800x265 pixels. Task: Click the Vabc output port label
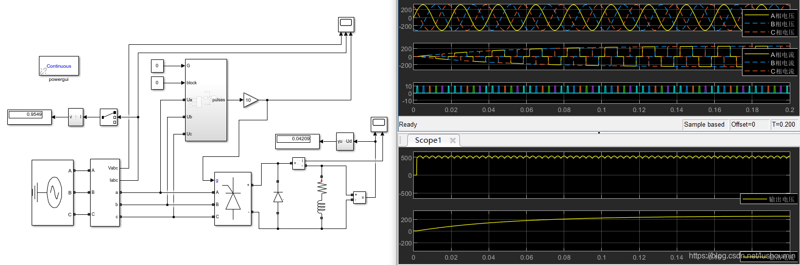113,168
